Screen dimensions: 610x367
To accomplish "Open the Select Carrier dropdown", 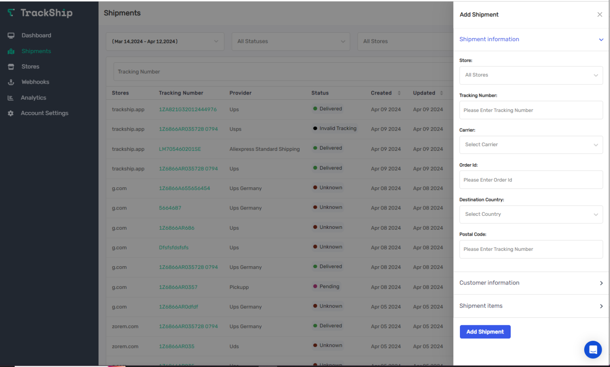I will 531,144.
